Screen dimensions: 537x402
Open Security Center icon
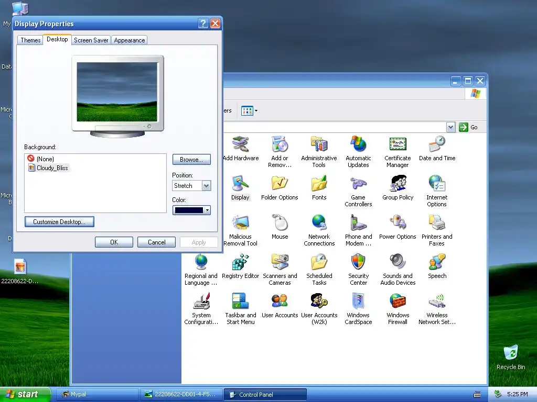tap(358, 263)
